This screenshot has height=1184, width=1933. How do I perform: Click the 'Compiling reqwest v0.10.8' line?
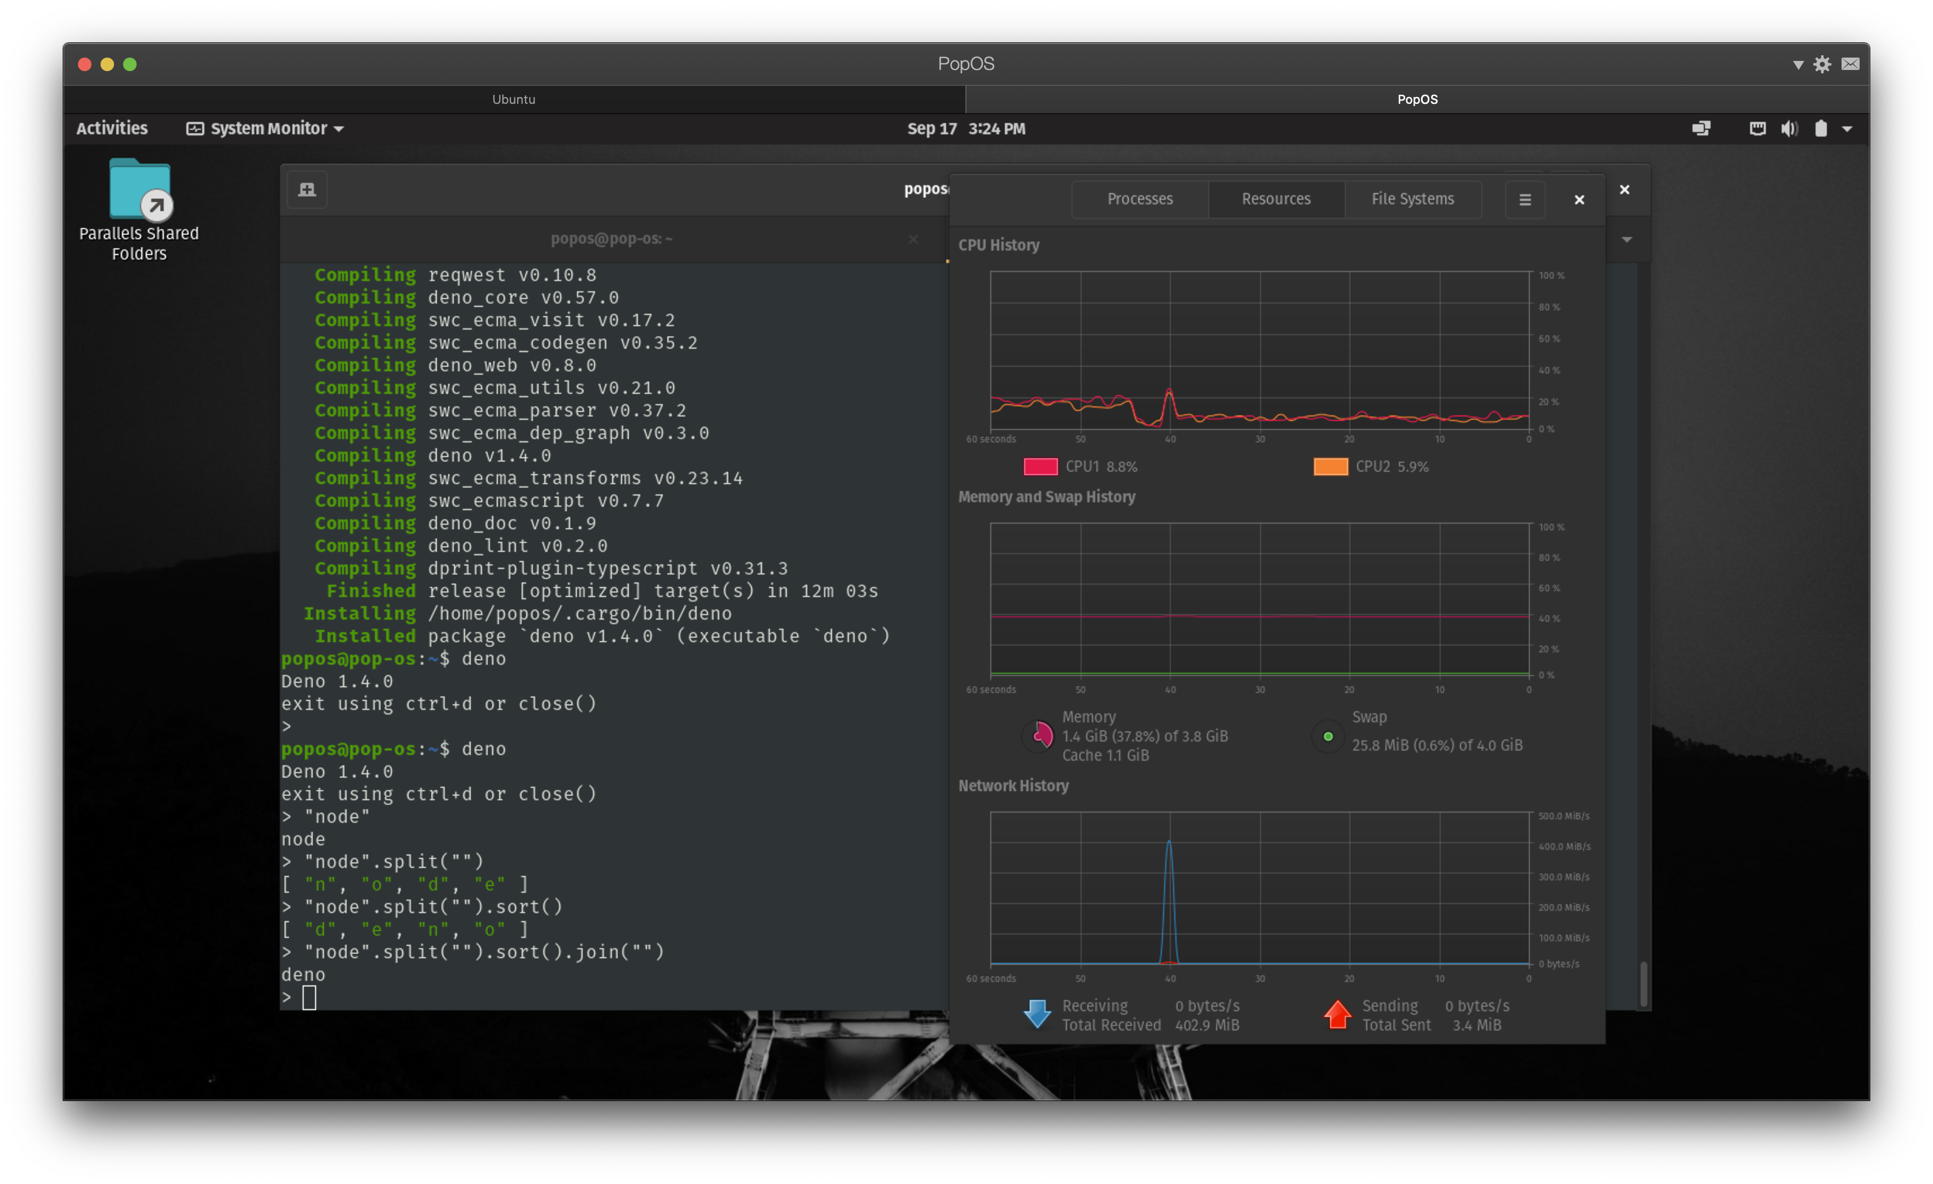(456, 275)
